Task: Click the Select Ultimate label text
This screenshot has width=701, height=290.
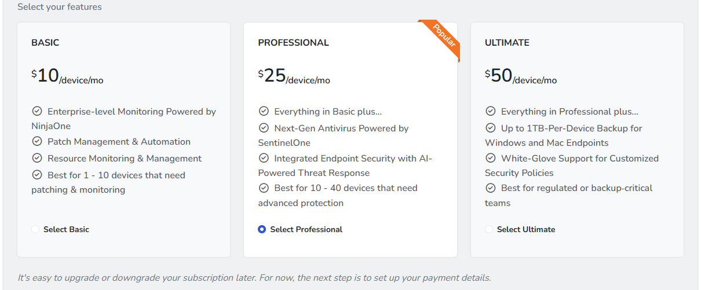Action: tap(526, 229)
